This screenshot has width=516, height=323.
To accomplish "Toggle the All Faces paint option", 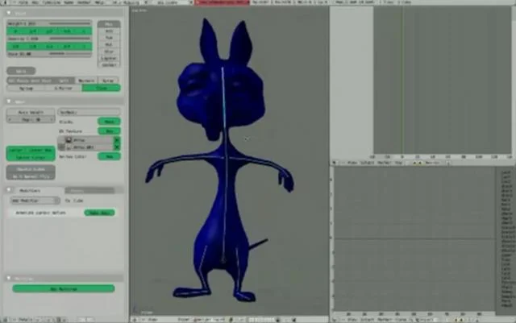I will 19,81.
